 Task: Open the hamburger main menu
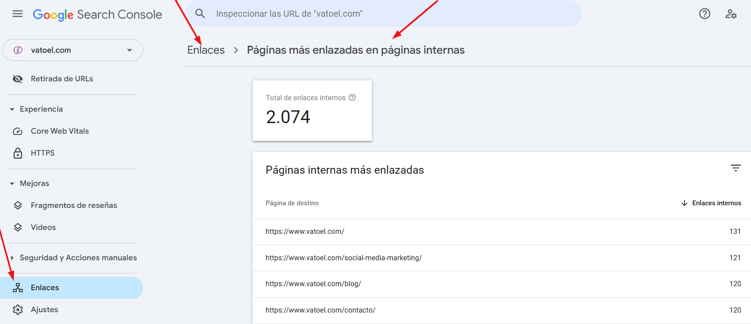tap(18, 14)
